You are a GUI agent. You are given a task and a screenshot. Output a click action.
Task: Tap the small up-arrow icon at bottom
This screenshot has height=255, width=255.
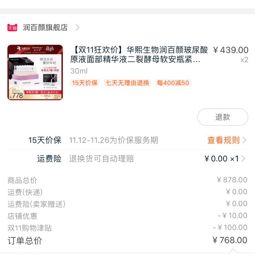pyautogui.click(x=233, y=251)
